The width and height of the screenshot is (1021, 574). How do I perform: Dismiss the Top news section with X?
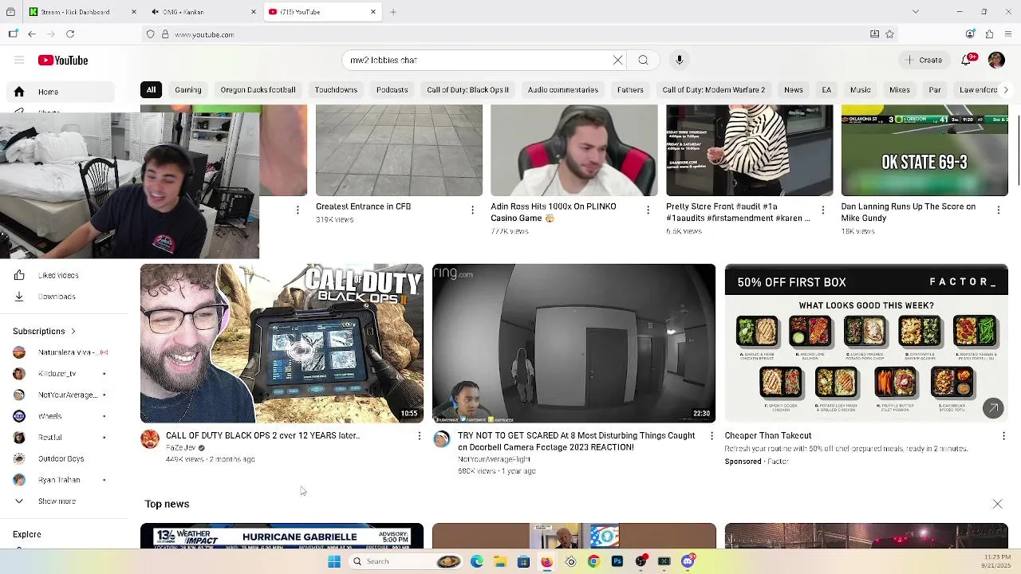997,504
